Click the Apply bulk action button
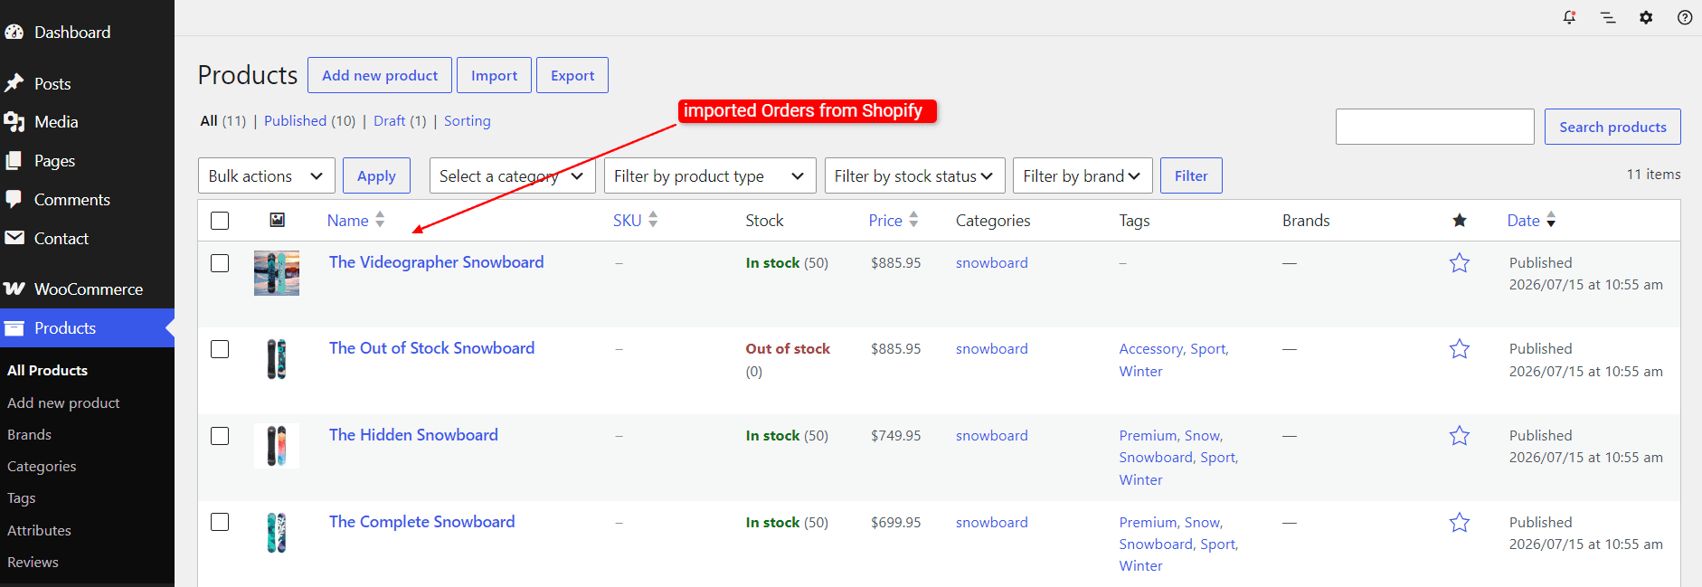The width and height of the screenshot is (1702, 587). pos(376,175)
